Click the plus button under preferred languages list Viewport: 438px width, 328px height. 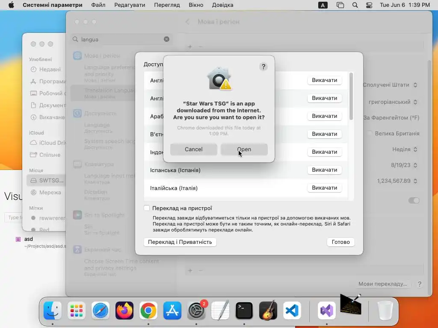tap(190, 47)
